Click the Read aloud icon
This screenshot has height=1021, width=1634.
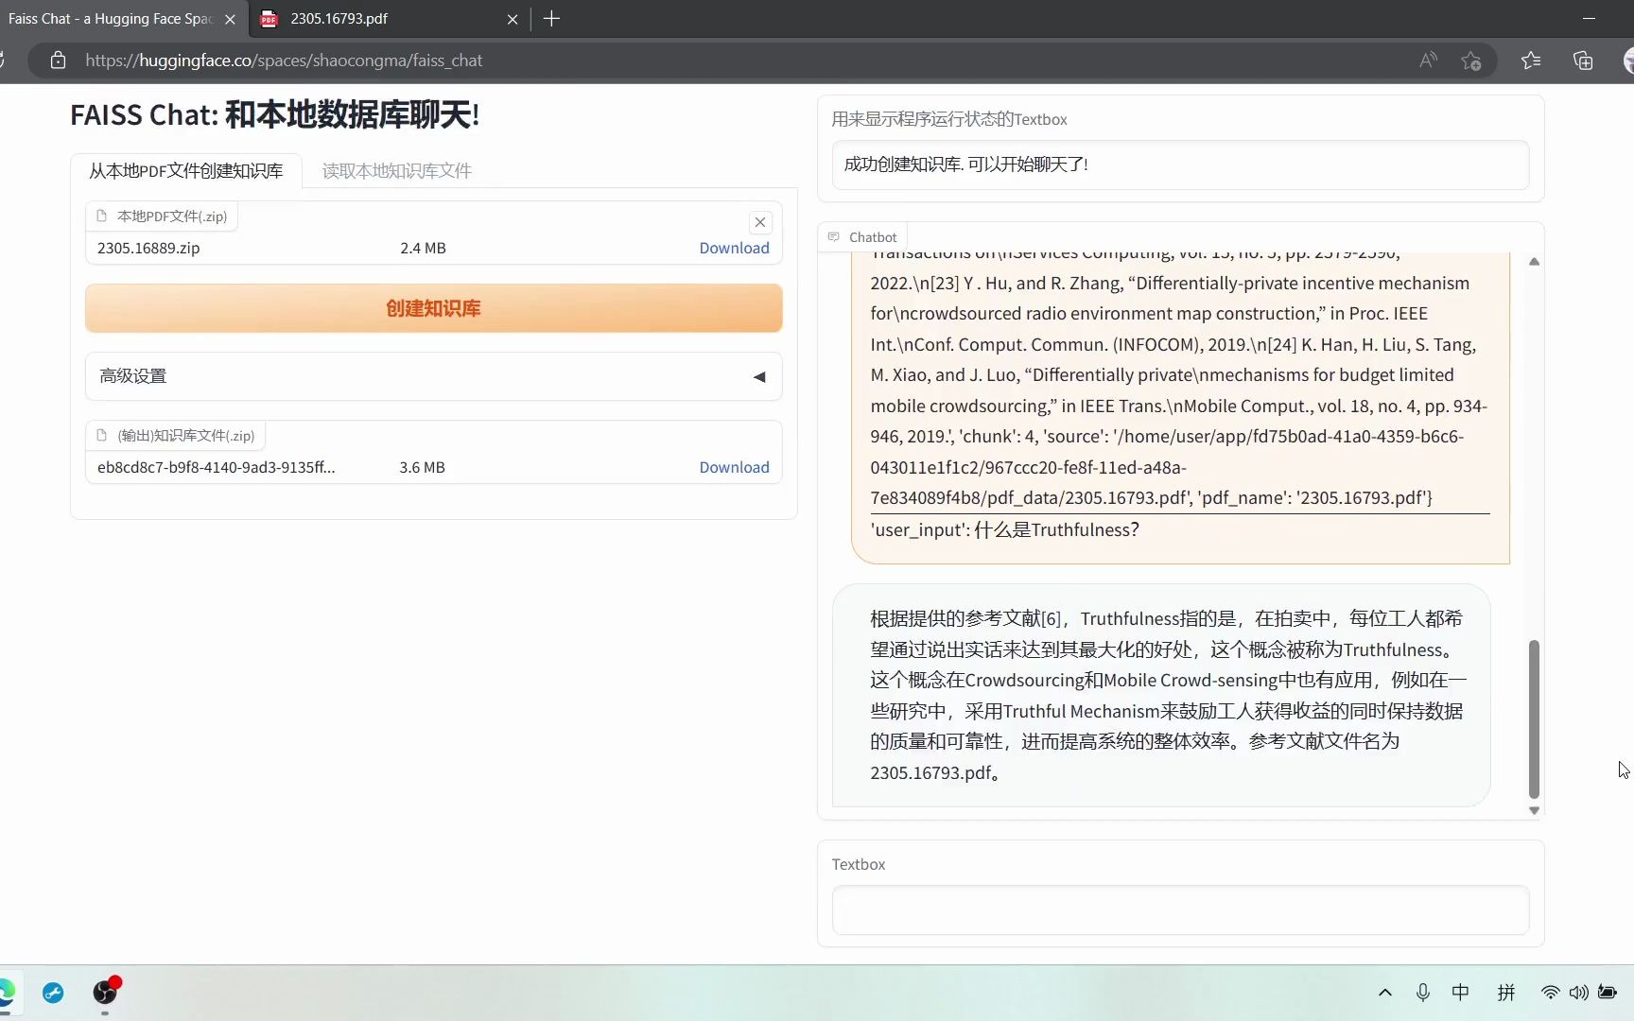tap(1428, 61)
